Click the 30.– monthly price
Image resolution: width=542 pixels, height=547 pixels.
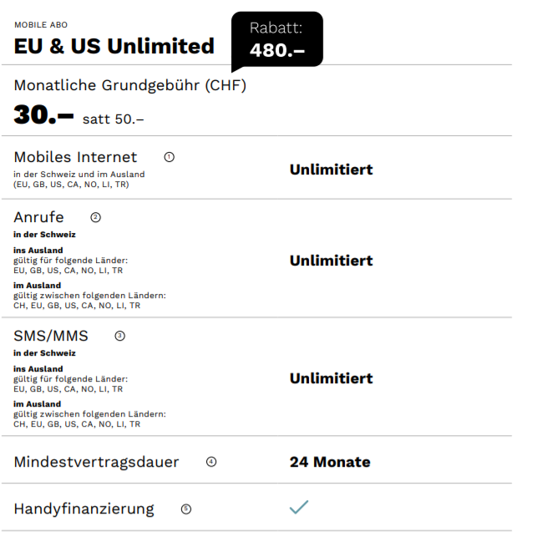(x=43, y=115)
